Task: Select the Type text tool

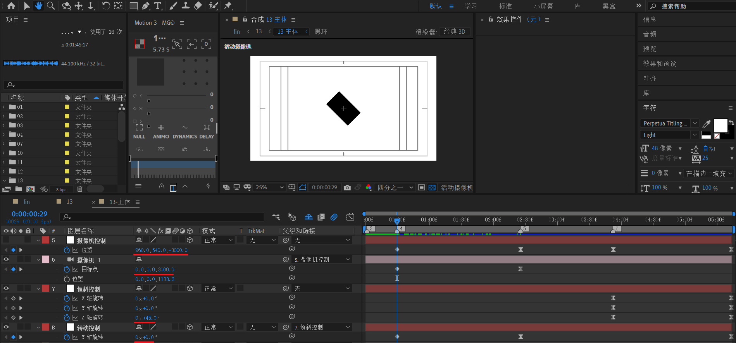Action: tap(158, 6)
